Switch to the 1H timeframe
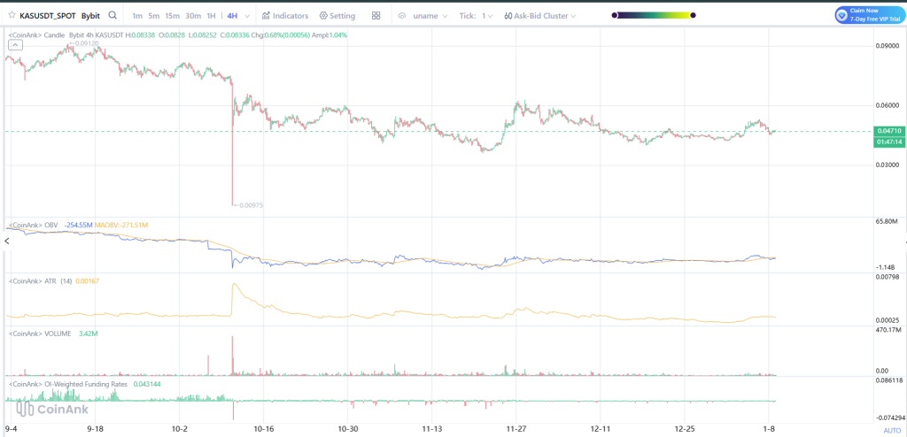Image resolution: width=907 pixels, height=437 pixels. tap(211, 16)
